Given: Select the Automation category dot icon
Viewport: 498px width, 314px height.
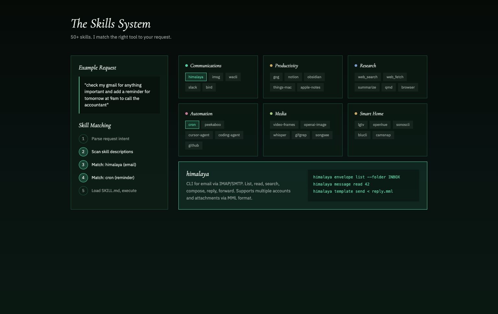Looking at the screenshot, I should pos(186,114).
